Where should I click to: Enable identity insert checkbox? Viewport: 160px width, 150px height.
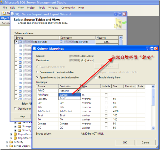point(96,78)
